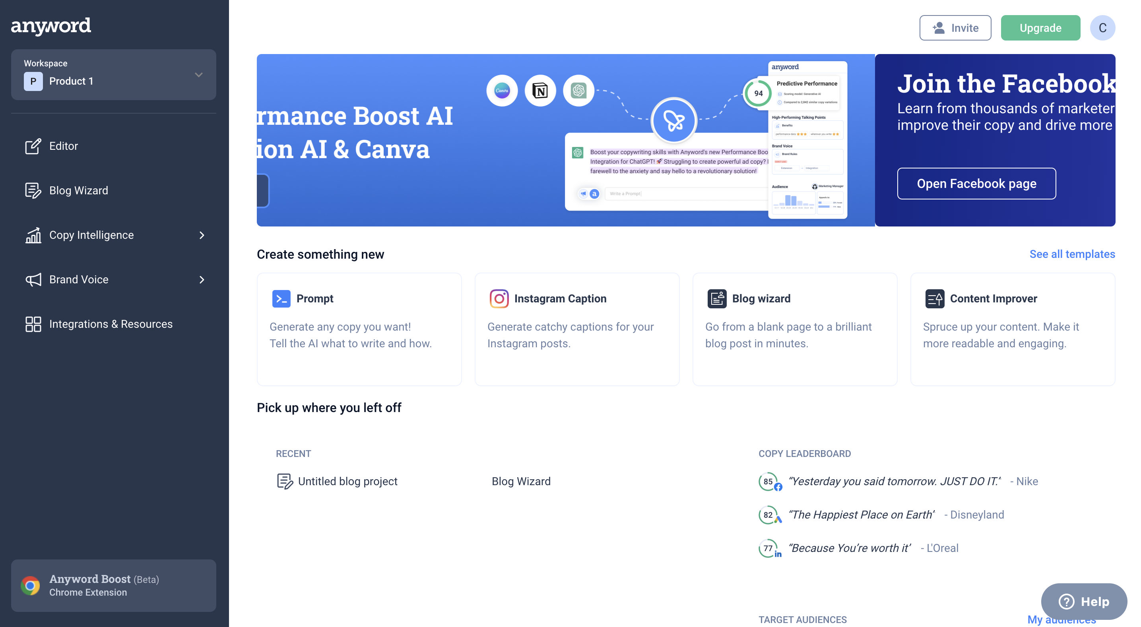
Task: Open the Anyword Boost Chrome Extension panel
Action: point(113,585)
